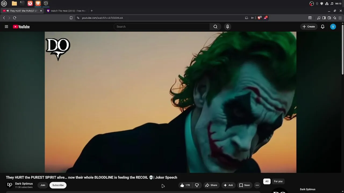This screenshot has height=193, width=344.
Task: Click the Brave playlist add arrow icon
Action: 252,18
